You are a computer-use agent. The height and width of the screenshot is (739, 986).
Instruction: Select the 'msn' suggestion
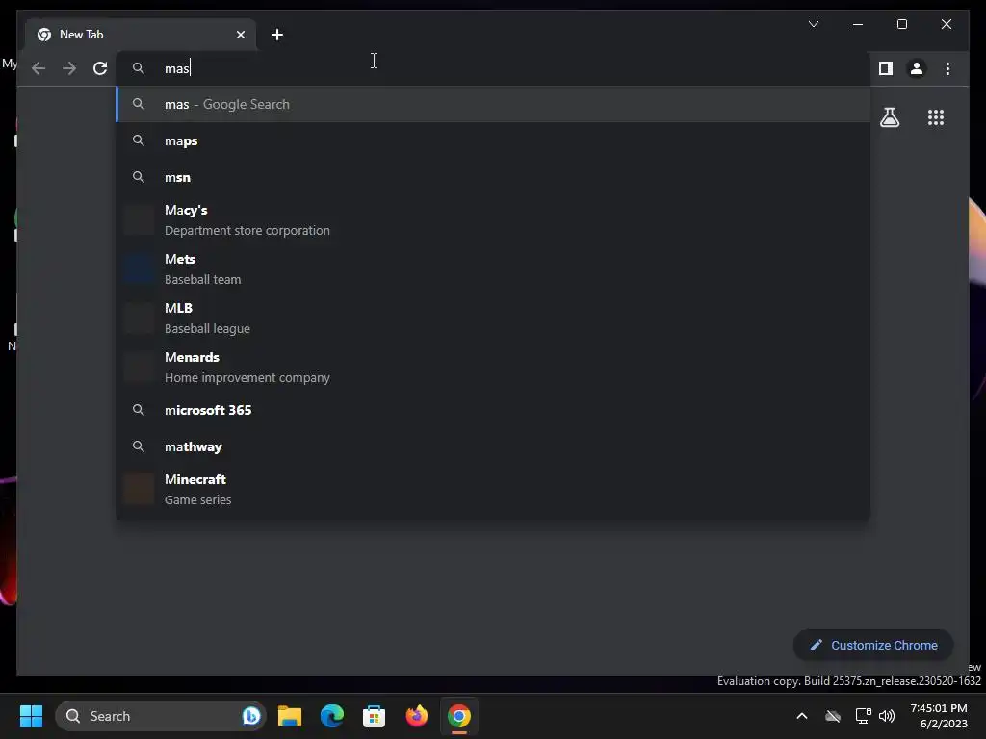click(493, 177)
